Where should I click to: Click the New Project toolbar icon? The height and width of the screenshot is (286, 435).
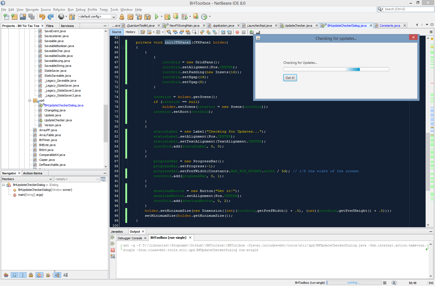(x=14, y=17)
